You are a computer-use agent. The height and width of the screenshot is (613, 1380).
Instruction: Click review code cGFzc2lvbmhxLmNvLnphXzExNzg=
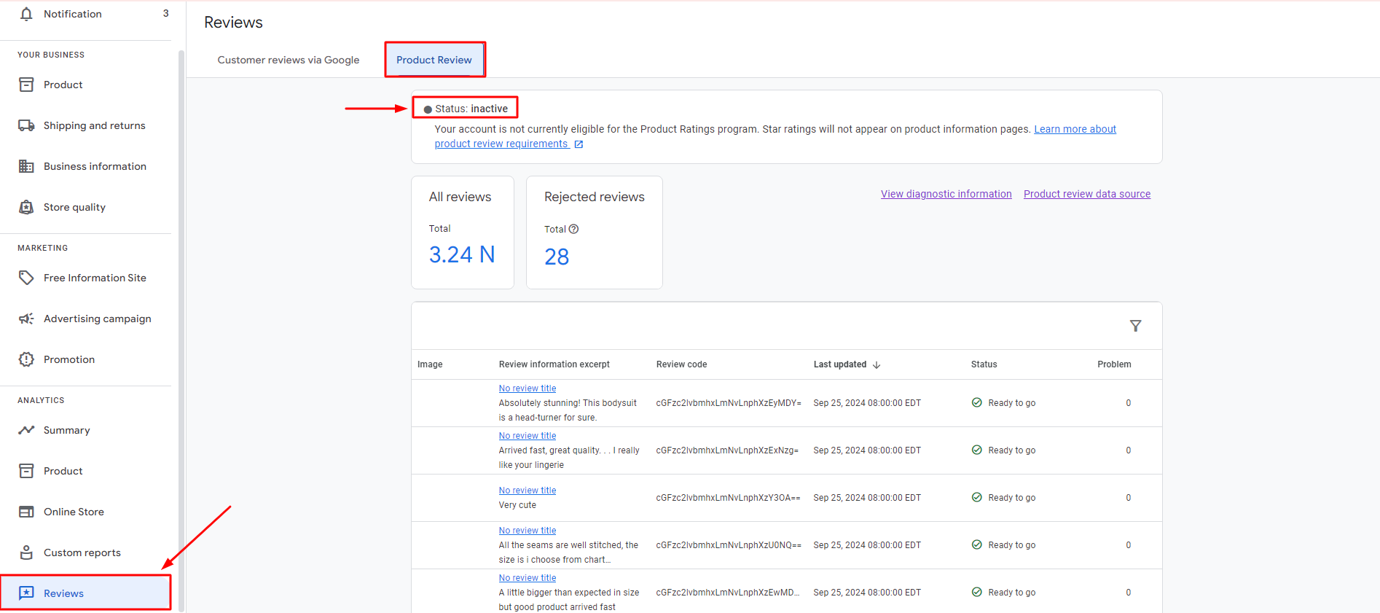pyautogui.click(x=727, y=450)
